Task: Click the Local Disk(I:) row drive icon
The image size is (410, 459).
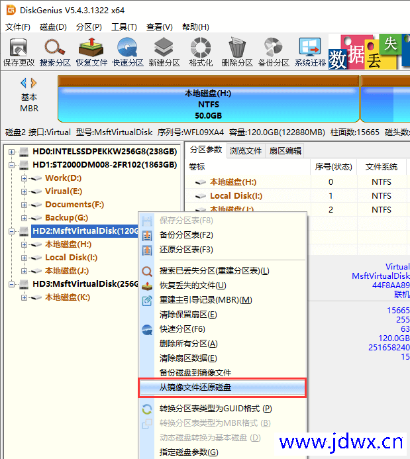Action: tap(201, 196)
